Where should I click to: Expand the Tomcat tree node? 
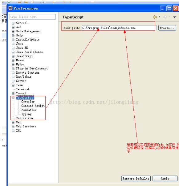point(13,94)
